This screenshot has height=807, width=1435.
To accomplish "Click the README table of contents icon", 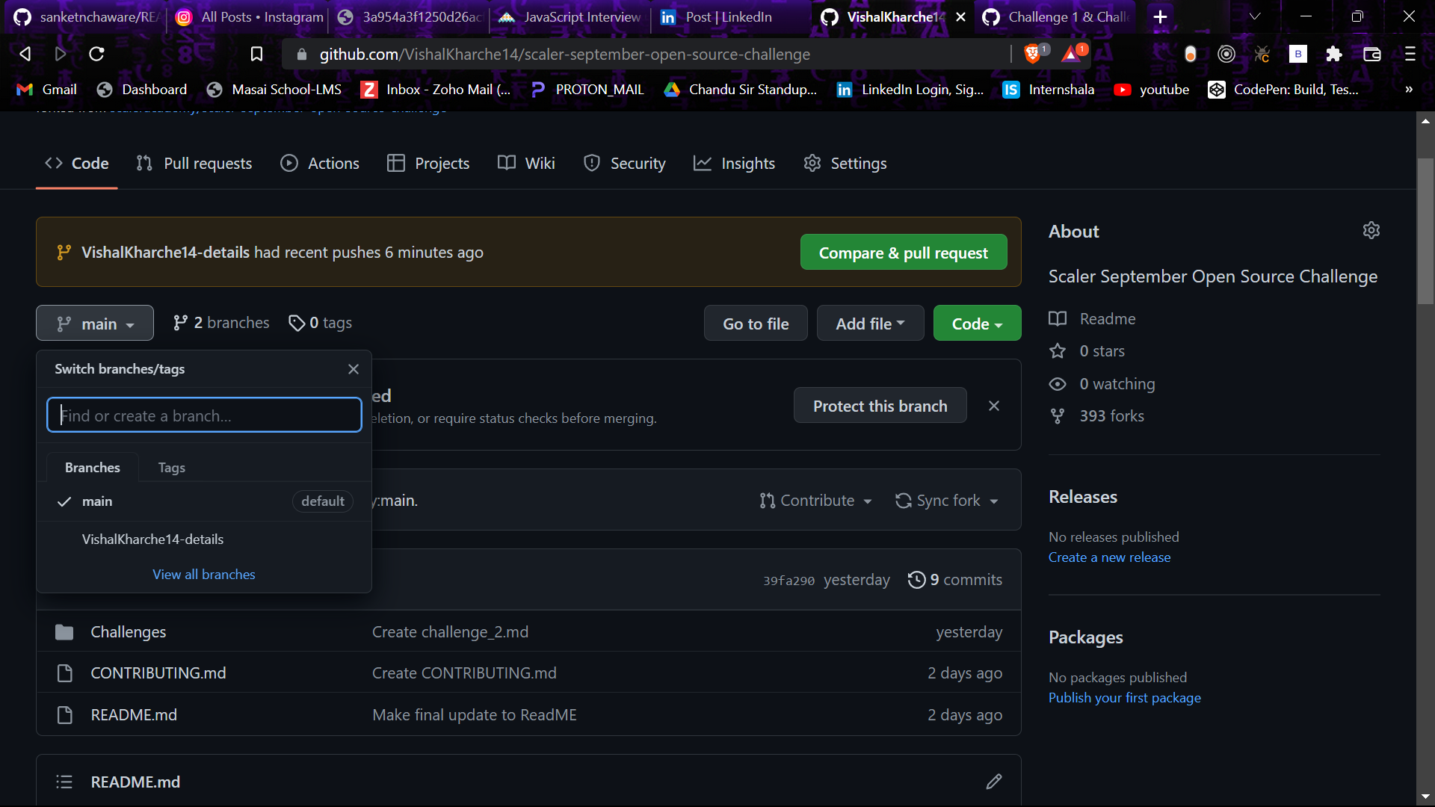I will (x=64, y=782).
